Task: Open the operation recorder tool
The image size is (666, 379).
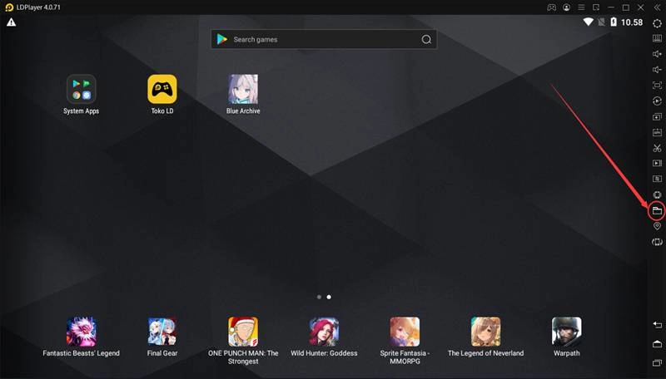Action: (657, 101)
